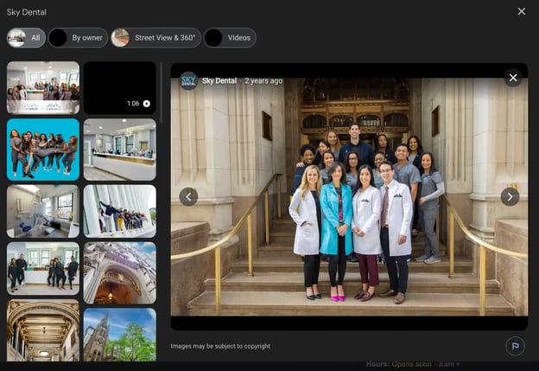Report photo with the flag icon
The height and width of the screenshot is (371, 539).
[515, 346]
